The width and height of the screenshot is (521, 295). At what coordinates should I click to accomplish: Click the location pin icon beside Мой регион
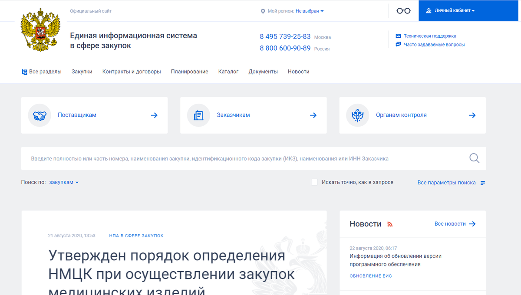click(x=263, y=11)
